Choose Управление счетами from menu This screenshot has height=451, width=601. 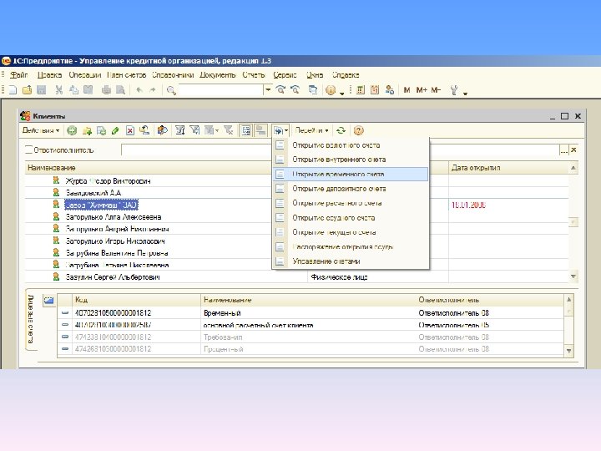351,261
